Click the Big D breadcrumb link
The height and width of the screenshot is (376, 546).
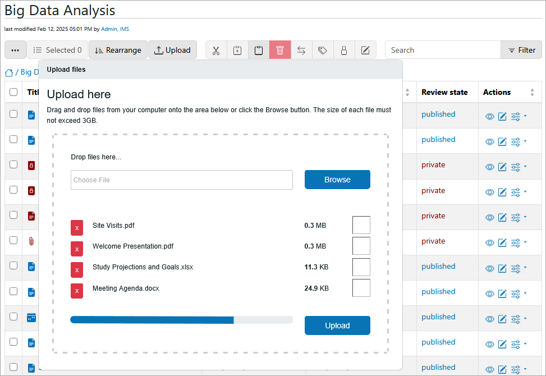click(30, 72)
